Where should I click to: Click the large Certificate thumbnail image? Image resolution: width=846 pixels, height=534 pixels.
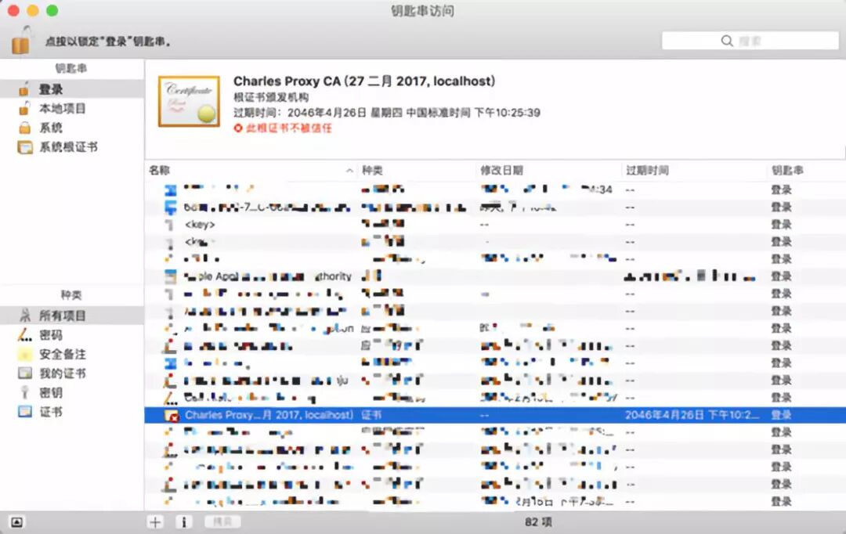(189, 102)
